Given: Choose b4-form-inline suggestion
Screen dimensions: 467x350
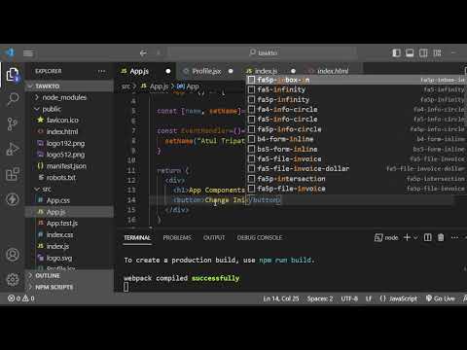Looking at the screenshot, I should click(x=356, y=139).
